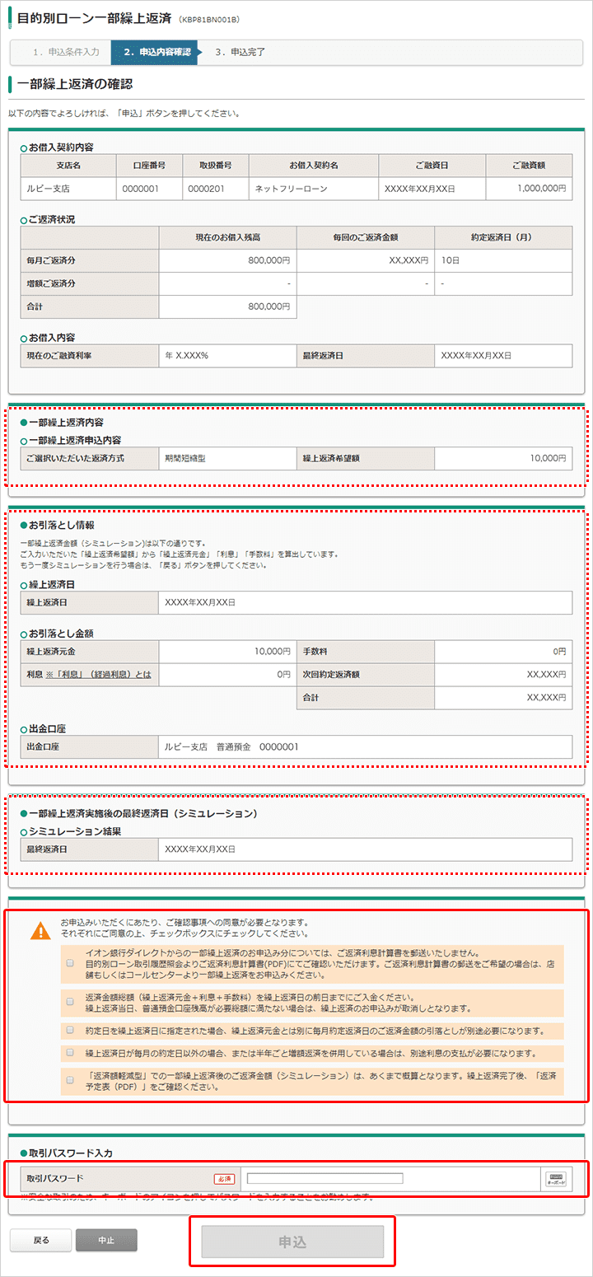Image resolution: width=593 pixels, height=1277 pixels.
Task: Click the 中止 button
Action: coord(106,1240)
